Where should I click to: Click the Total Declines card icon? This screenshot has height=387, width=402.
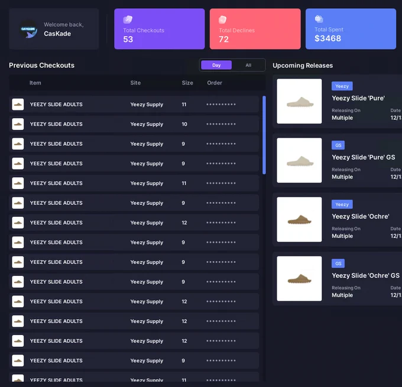pos(222,19)
